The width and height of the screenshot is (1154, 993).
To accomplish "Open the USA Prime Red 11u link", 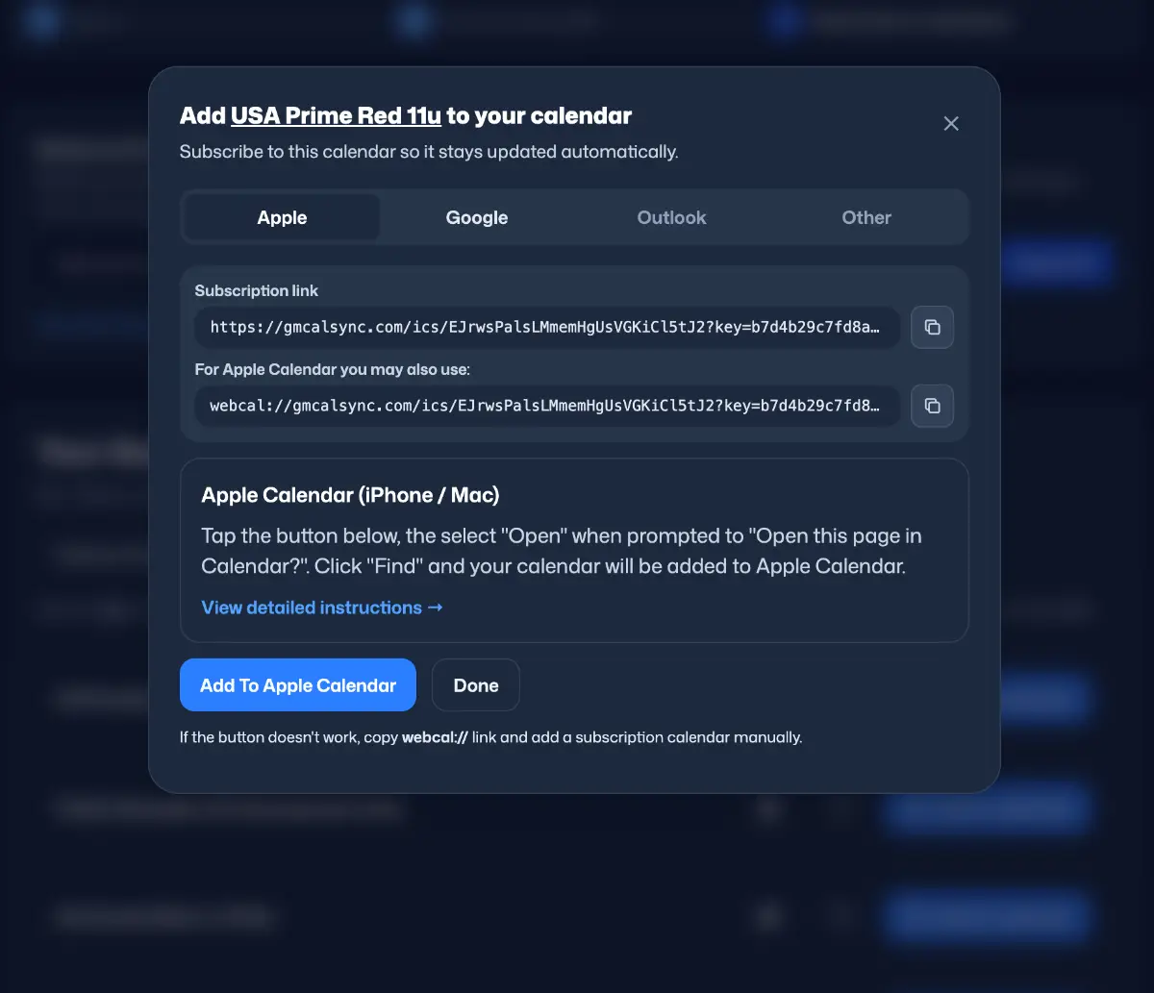I will click(336, 117).
